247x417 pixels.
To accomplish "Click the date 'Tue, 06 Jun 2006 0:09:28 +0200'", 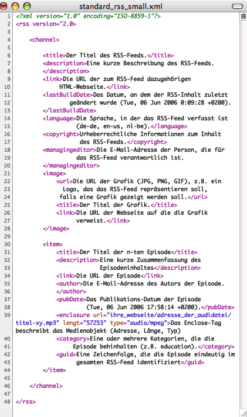I will click(174, 103).
